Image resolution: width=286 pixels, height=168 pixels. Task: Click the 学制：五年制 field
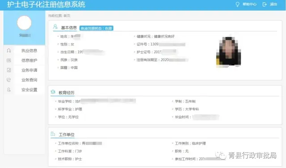(185, 101)
